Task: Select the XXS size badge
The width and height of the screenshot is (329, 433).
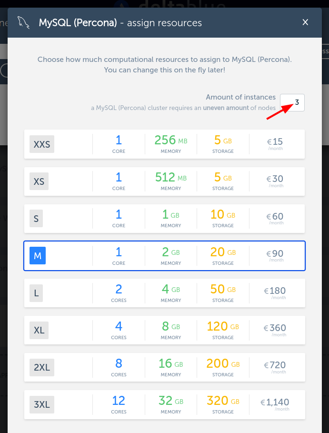Action: [42, 144]
